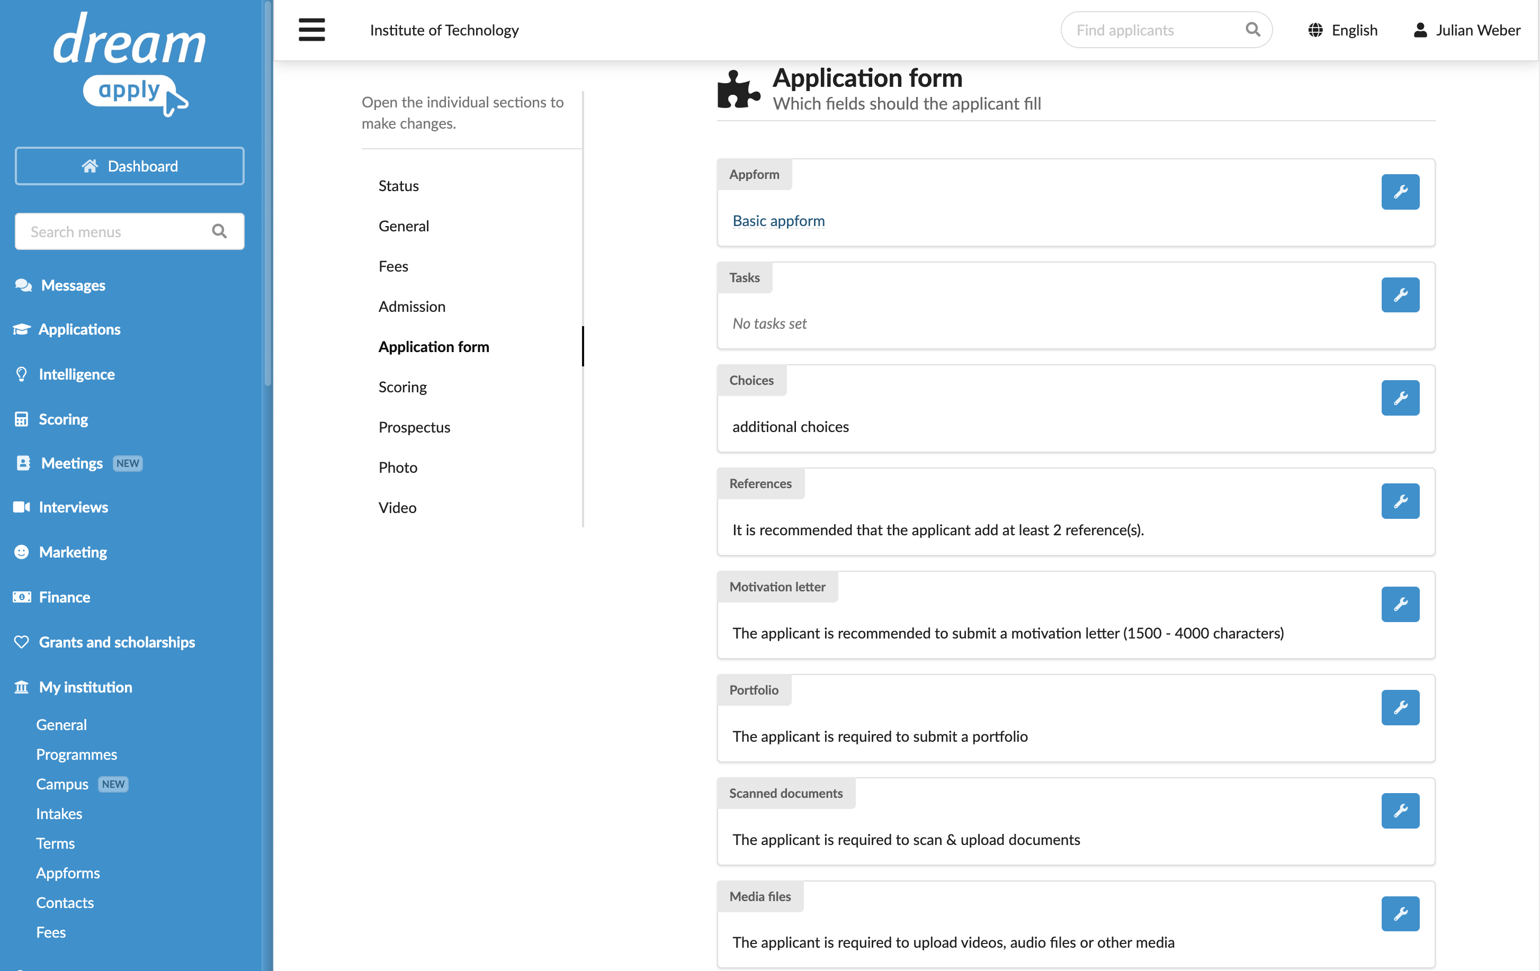Click the Scoring calculator icon

[x=22, y=419]
